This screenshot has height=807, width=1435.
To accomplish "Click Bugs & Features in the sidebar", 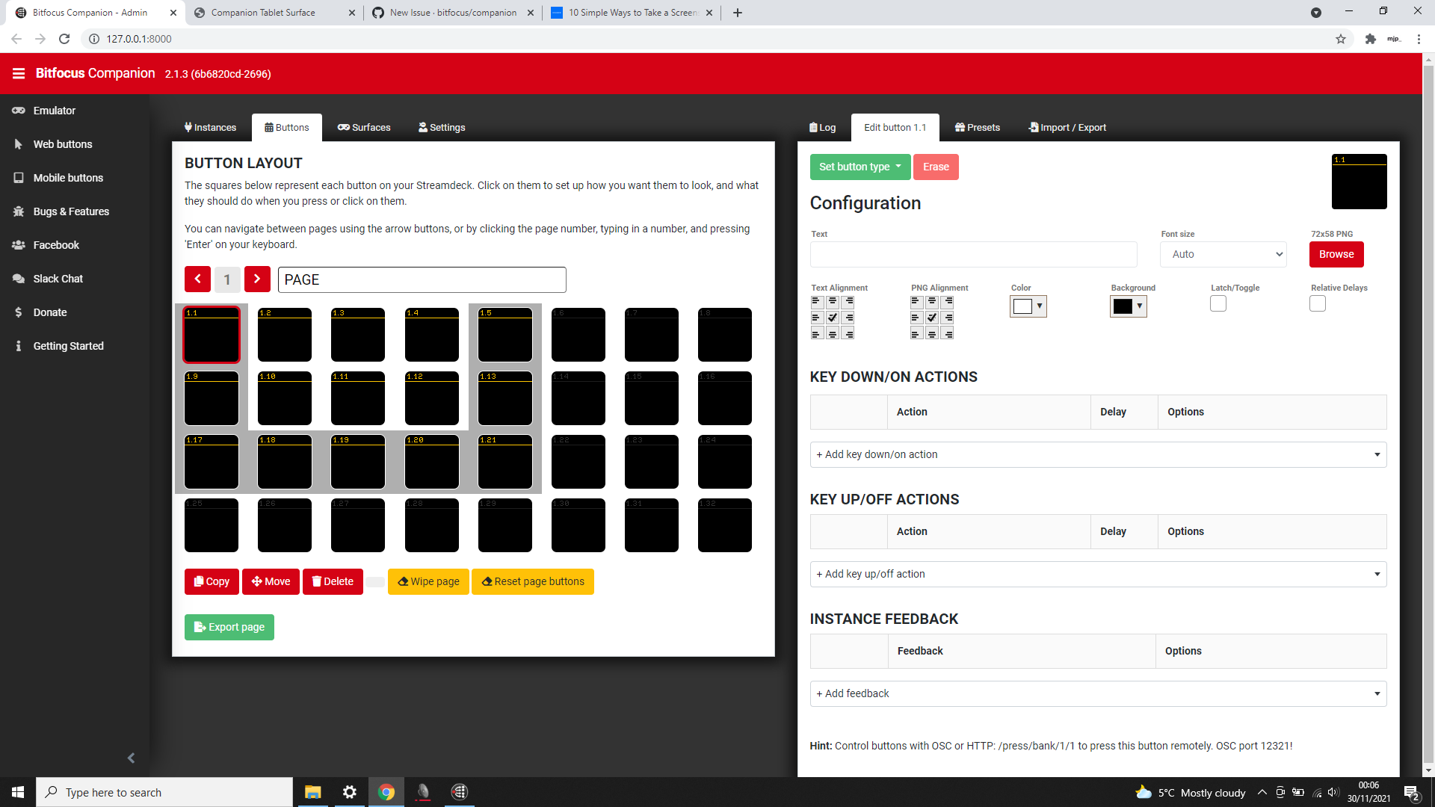I will (71, 211).
